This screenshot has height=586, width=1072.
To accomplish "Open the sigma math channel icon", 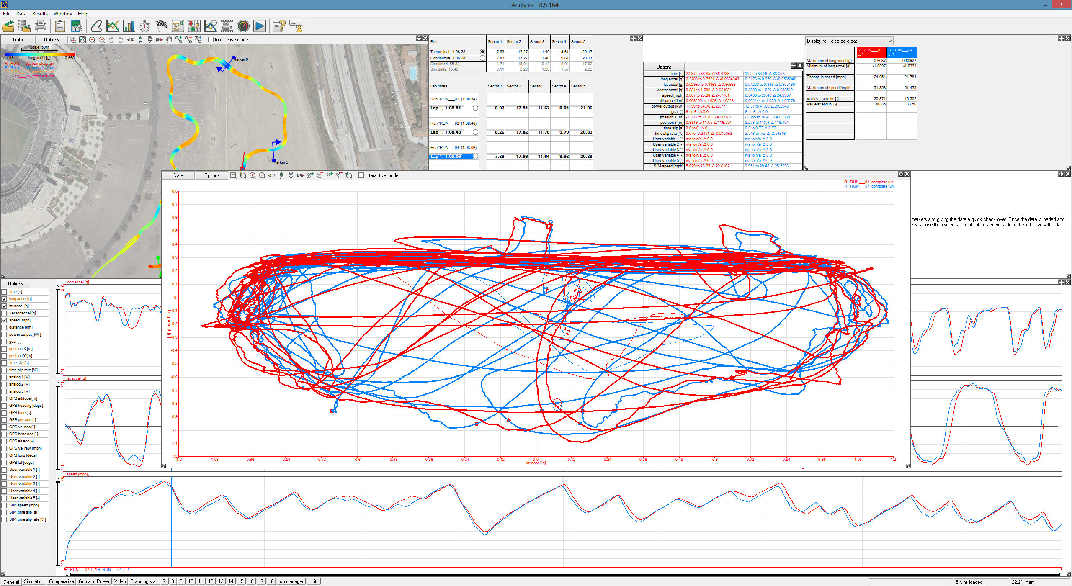I will (178, 26).
